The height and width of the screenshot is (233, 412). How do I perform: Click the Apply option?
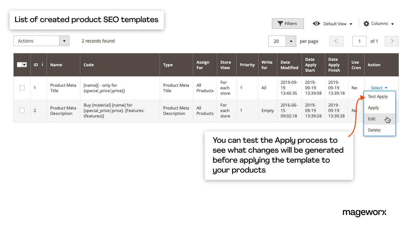click(373, 108)
